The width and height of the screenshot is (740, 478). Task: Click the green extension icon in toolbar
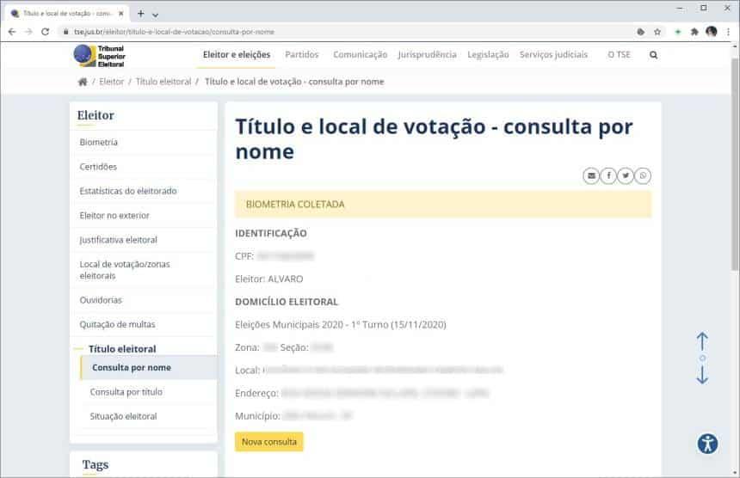678,32
